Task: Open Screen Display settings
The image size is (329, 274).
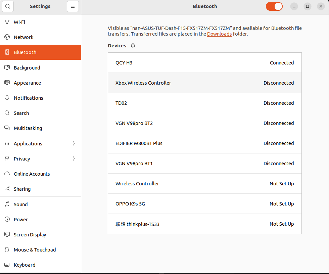Action: point(41,235)
